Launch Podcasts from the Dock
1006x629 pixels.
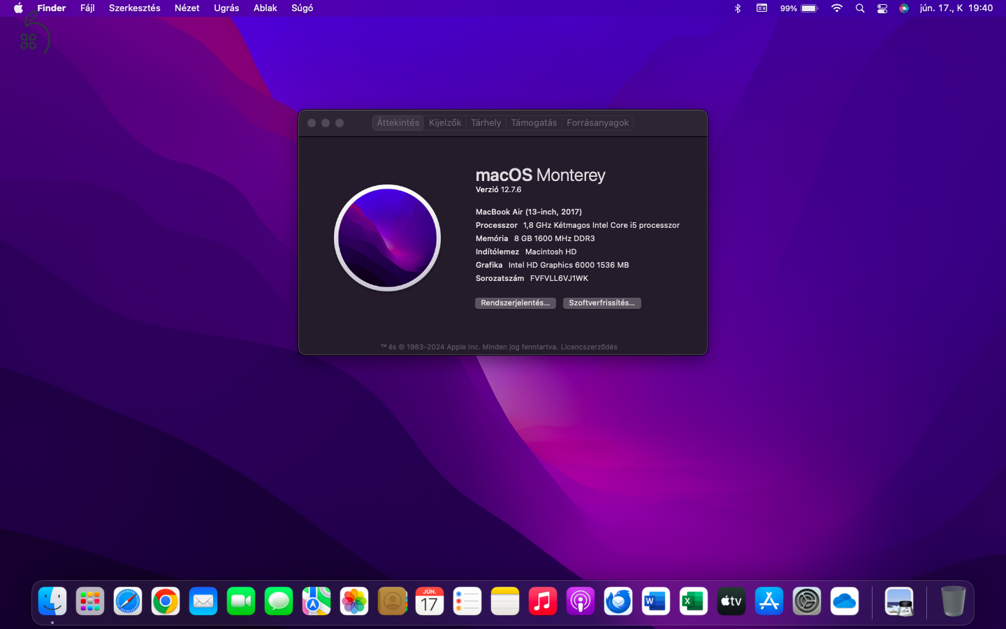tap(581, 601)
